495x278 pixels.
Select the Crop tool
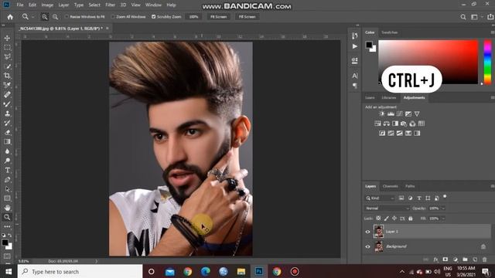[x=7, y=76]
